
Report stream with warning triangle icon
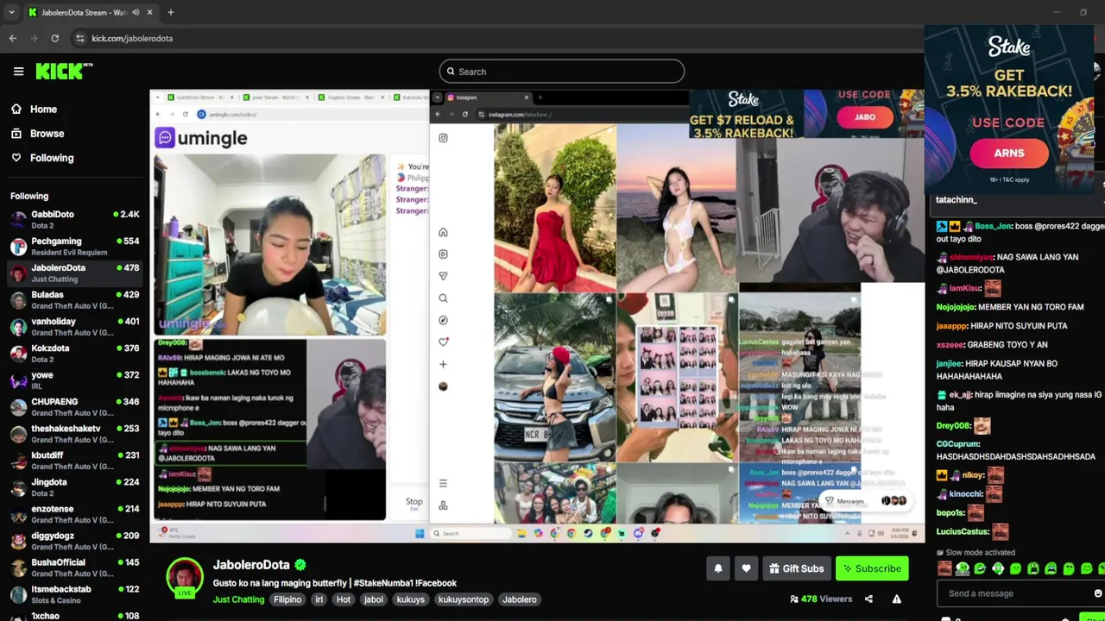[x=896, y=599]
